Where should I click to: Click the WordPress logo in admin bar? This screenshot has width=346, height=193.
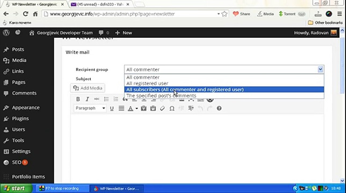tap(6, 33)
